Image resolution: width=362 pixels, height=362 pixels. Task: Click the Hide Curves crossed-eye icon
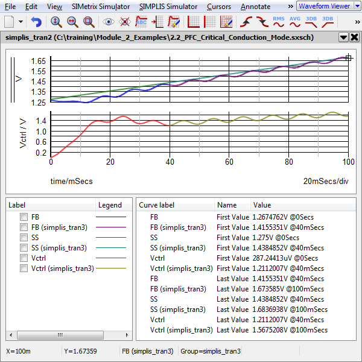[125, 22]
